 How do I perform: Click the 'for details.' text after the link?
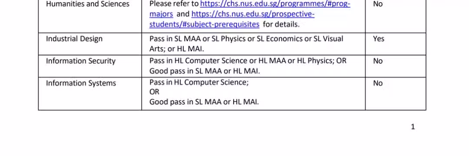click(281, 24)
